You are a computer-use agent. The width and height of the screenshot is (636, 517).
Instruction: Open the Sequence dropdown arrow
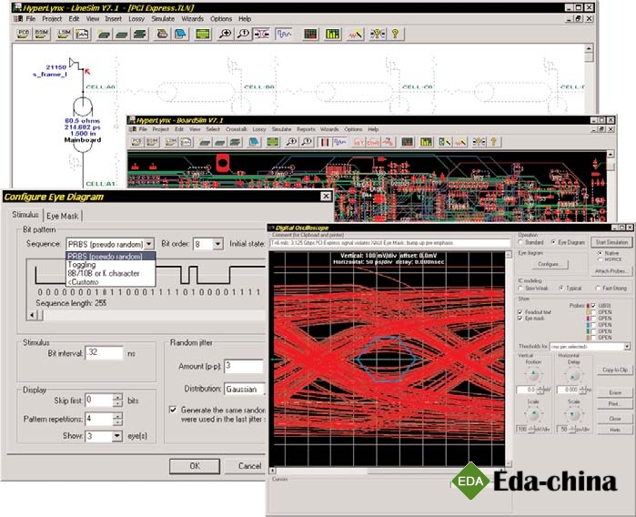pyautogui.click(x=149, y=244)
